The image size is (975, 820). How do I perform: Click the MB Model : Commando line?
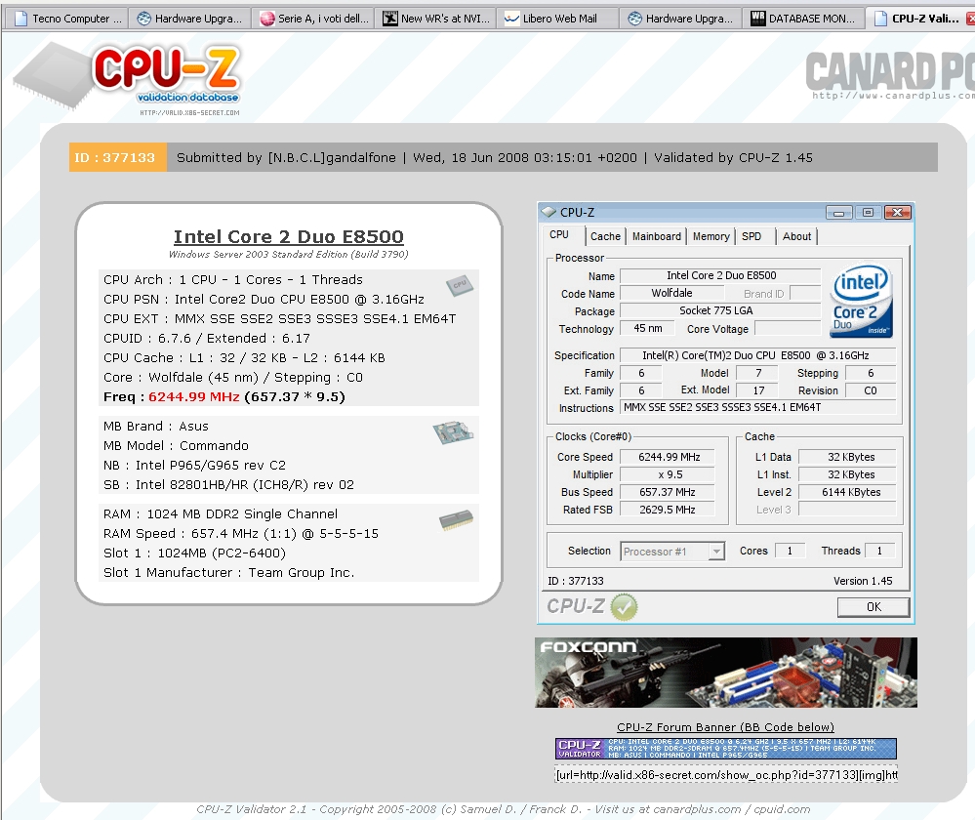click(176, 445)
